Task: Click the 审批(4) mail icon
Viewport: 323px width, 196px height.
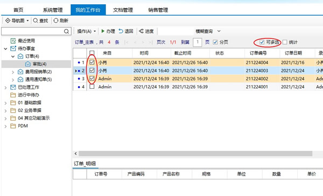Action: pos(28,64)
